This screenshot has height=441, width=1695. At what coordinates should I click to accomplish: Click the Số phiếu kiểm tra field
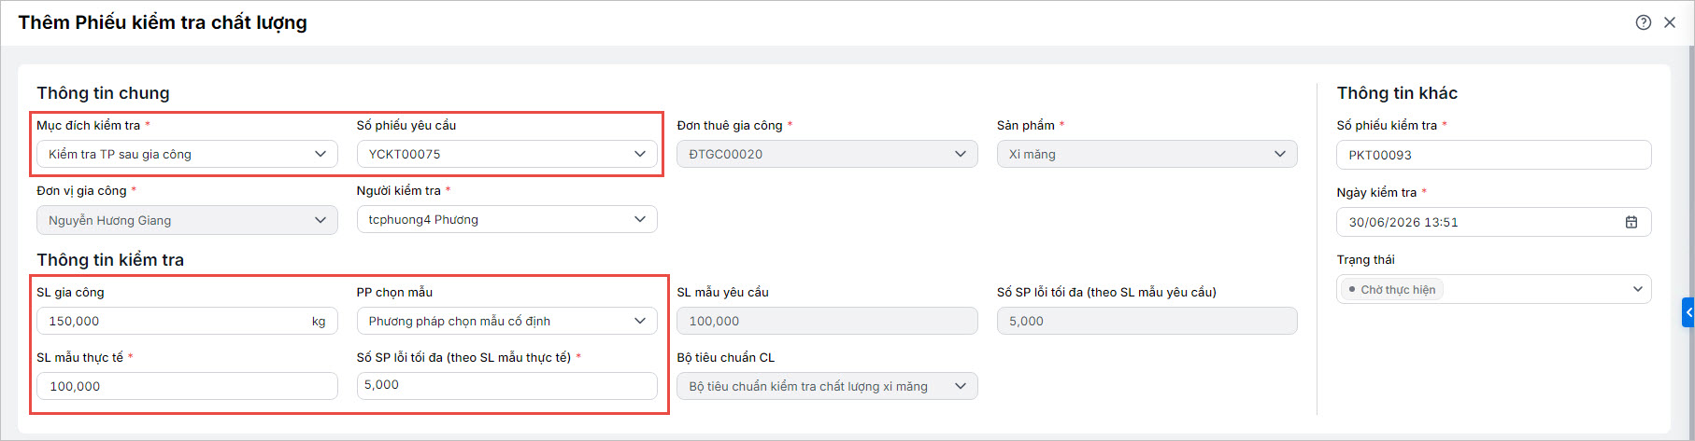pos(1493,155)
